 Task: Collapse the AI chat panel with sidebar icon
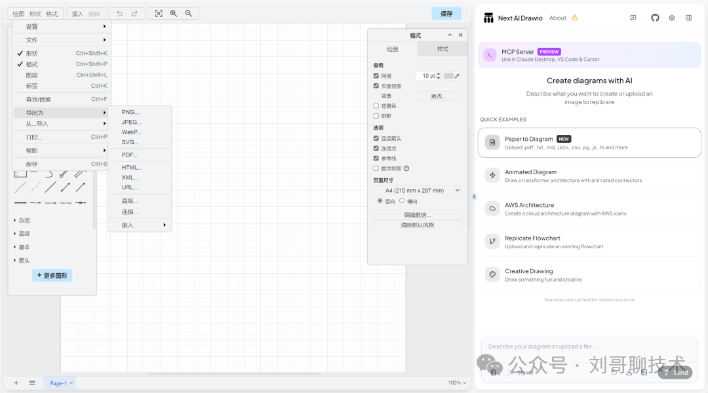[x=688, y=18]
